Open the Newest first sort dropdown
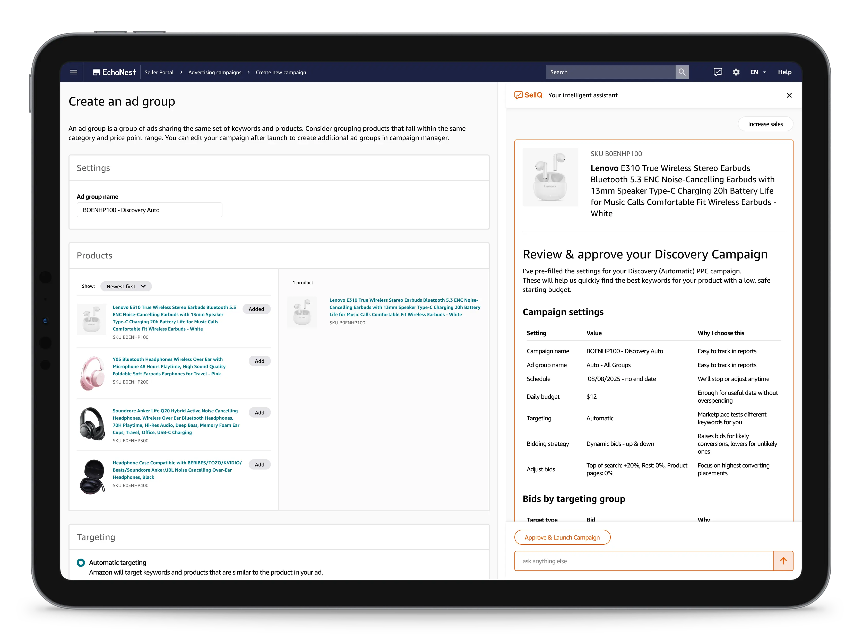The image size is (862, 642). click(126, 287)
